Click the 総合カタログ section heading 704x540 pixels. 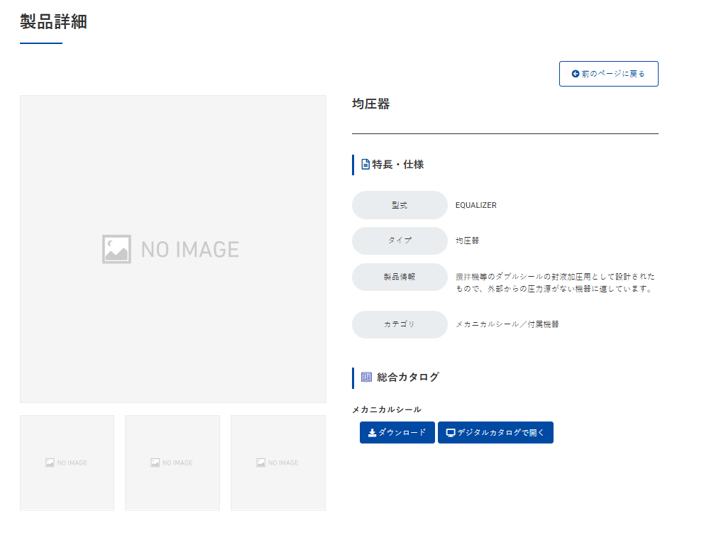coord(407,377)
